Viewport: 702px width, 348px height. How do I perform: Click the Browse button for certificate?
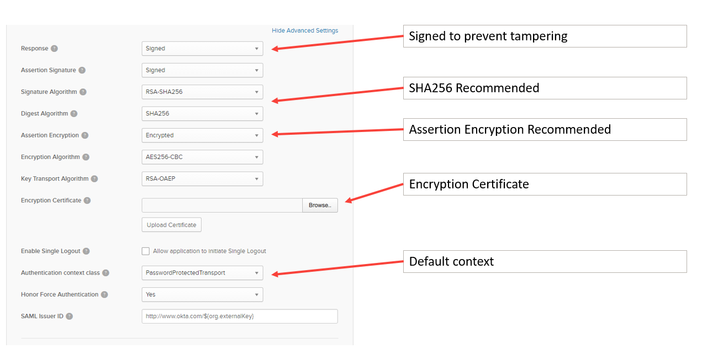(x=320, y=205)
